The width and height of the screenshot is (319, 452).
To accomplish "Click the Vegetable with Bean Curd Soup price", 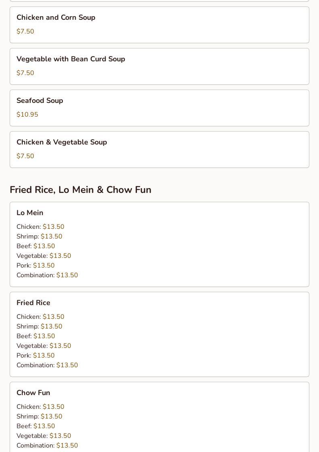I will point(25,73).
